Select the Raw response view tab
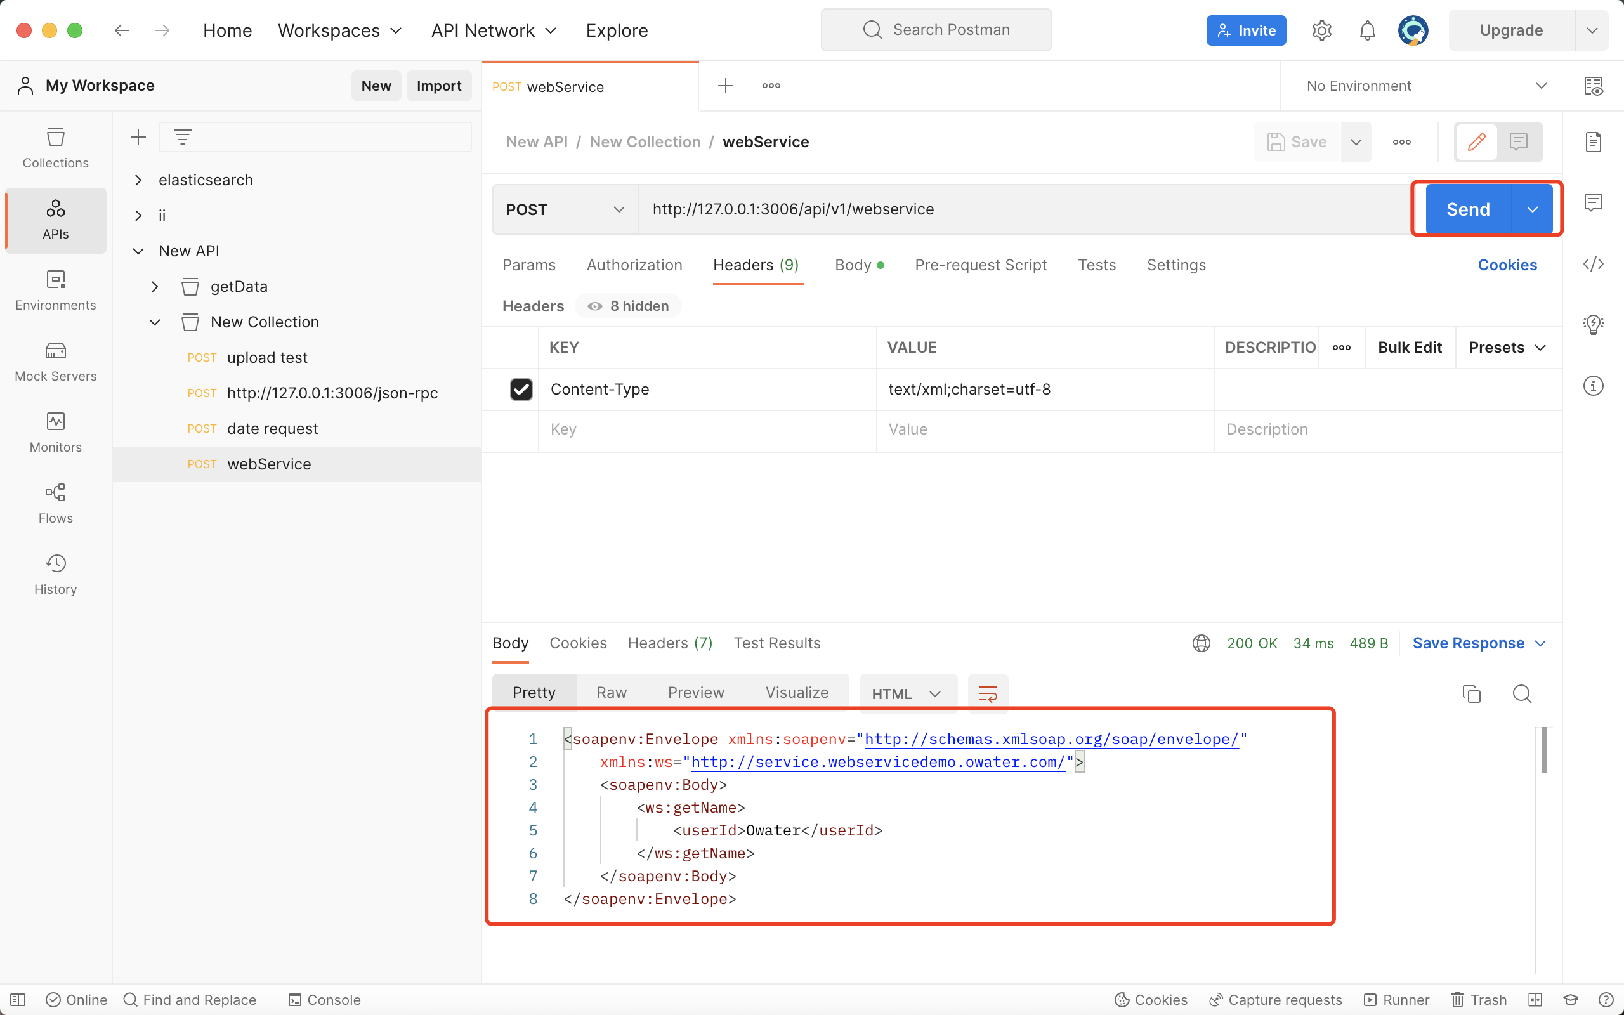 coord(612,693)
